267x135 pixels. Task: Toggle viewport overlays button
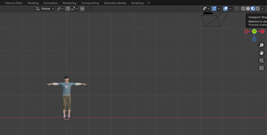coord(225,9)
